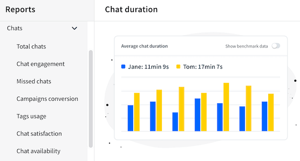Click the yellow Tom legend swatch

[x=178, y=67]
